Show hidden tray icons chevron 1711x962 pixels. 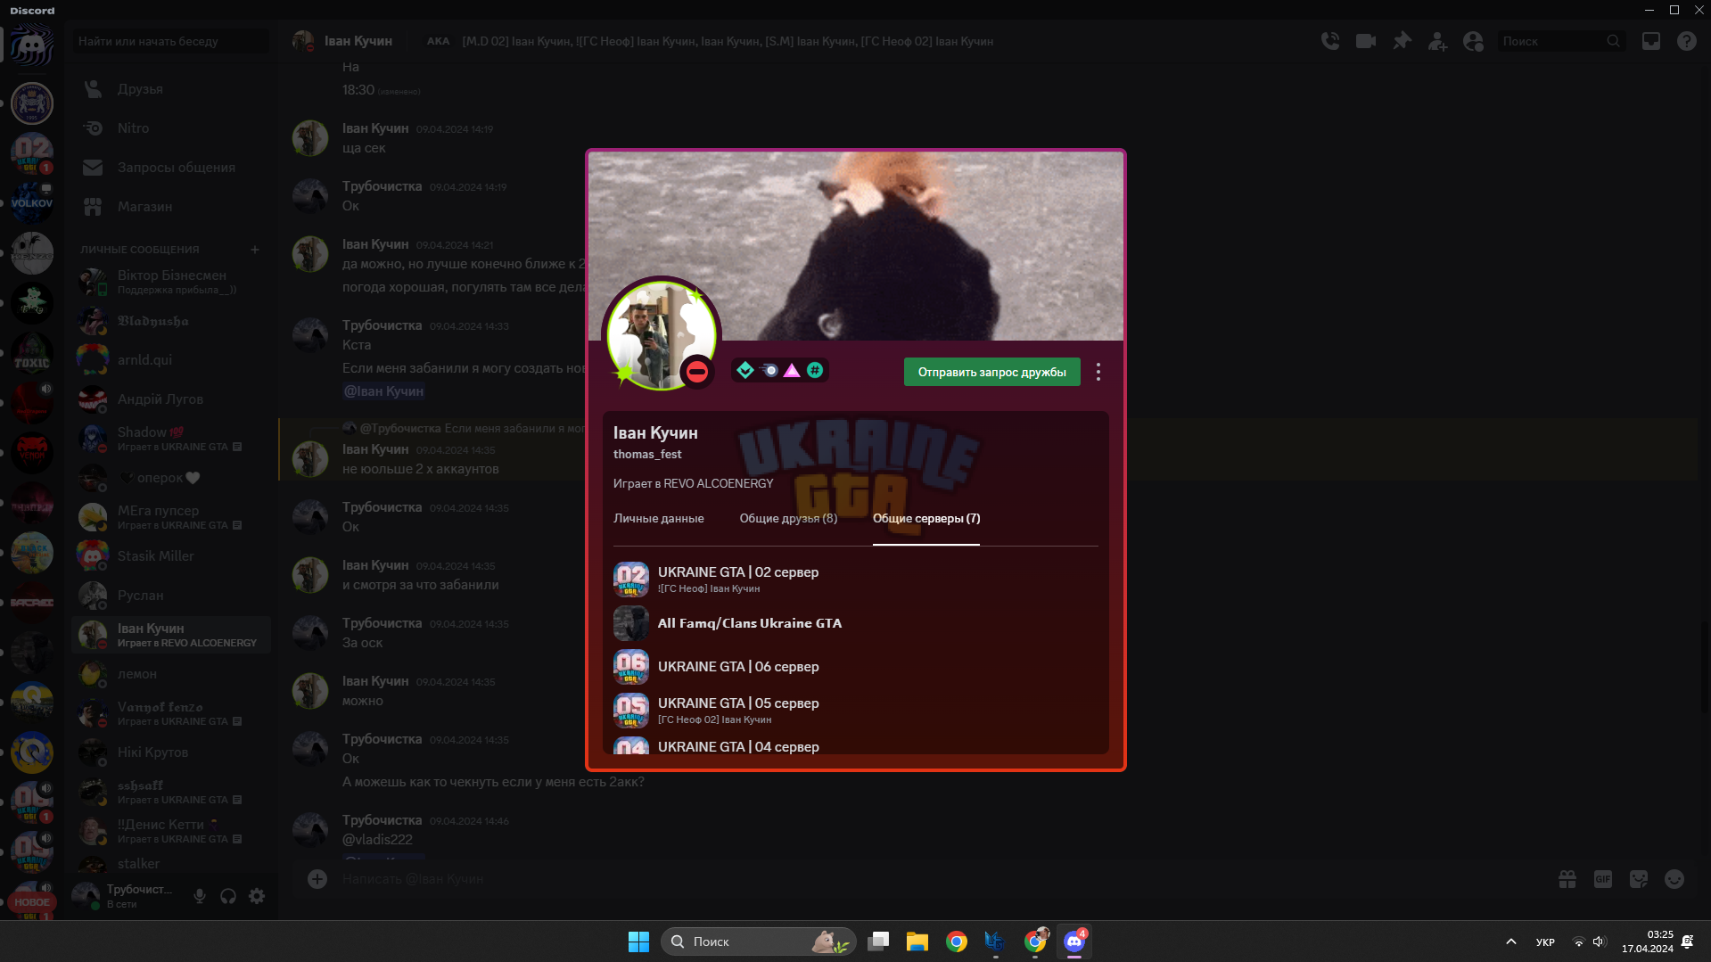1510,941
